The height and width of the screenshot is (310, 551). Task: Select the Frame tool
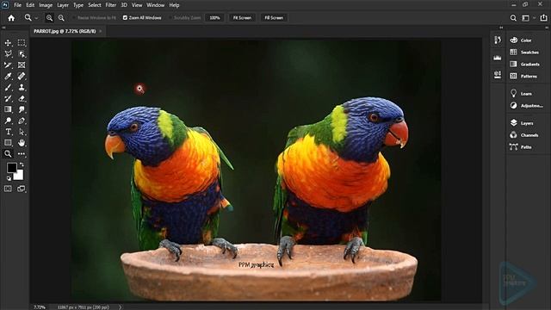point(22,65)
